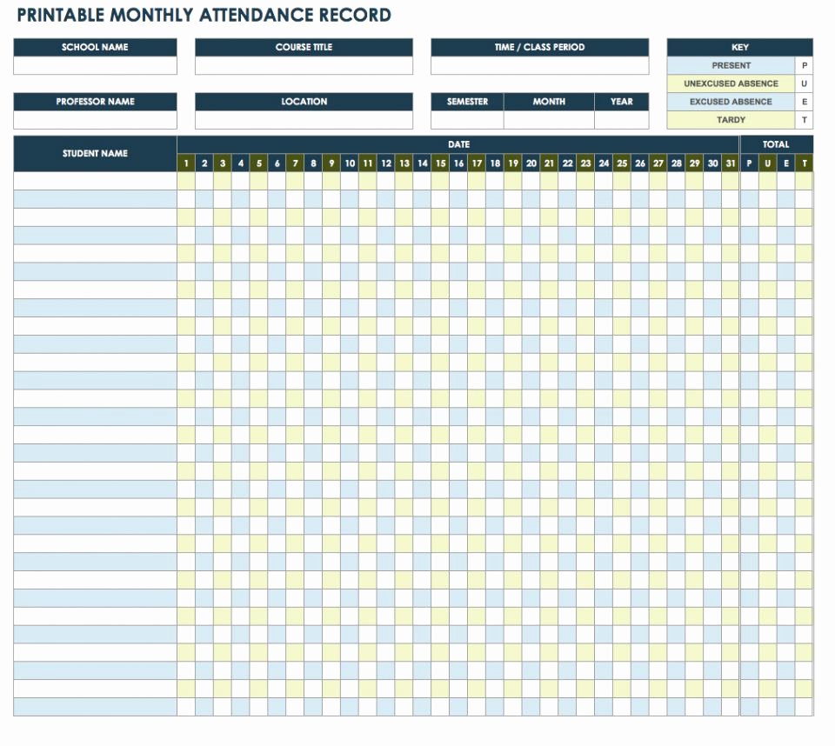Click date column header 20
Image resolution: width=835 pixels, height=746 pixels.
tap(531, 163)
